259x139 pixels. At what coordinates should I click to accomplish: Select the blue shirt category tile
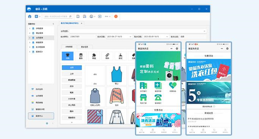point(67,56)
